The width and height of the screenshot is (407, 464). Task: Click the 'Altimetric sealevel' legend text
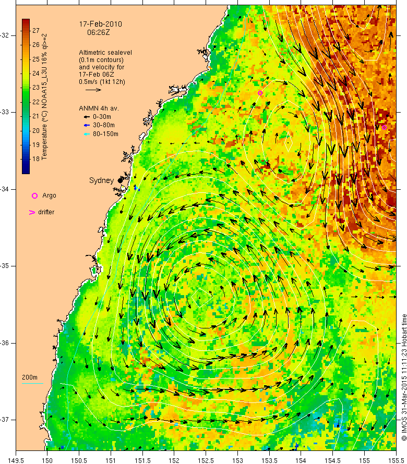coord(105,52)
